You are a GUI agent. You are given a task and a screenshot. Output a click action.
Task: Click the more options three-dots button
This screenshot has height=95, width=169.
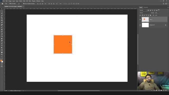tap(60, 4)
